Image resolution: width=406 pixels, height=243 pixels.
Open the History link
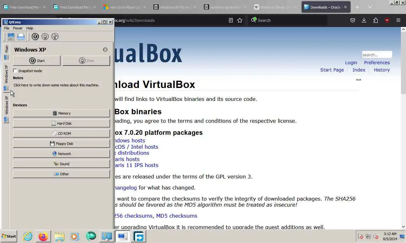[x=382, y=70]
